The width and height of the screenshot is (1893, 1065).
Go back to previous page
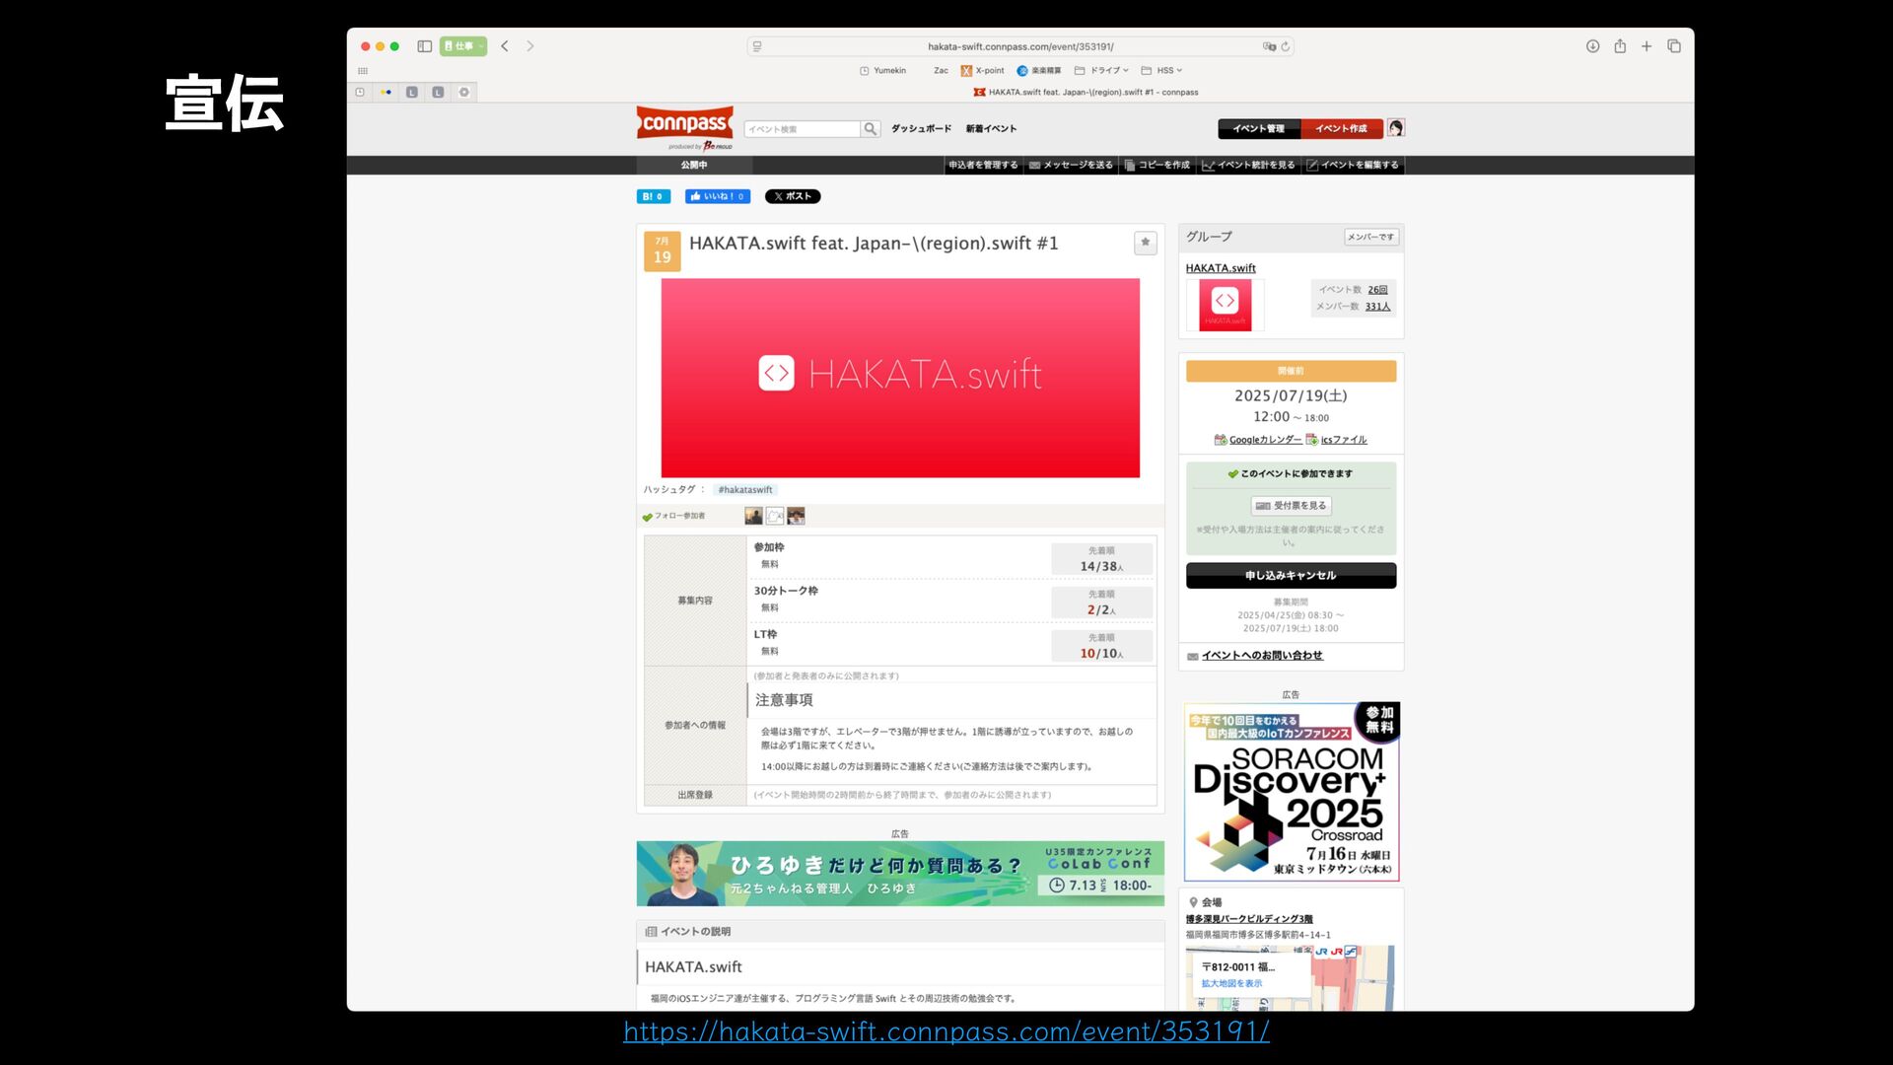(505, 46)
